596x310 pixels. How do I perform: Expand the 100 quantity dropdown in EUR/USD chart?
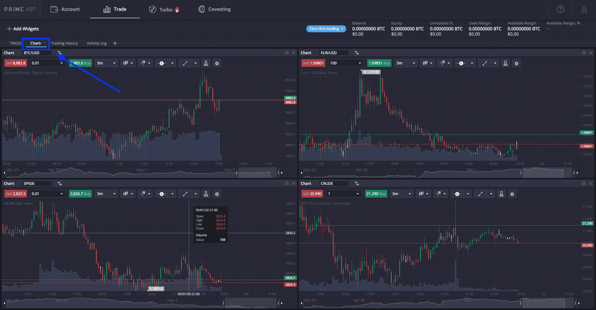[360, 63]
